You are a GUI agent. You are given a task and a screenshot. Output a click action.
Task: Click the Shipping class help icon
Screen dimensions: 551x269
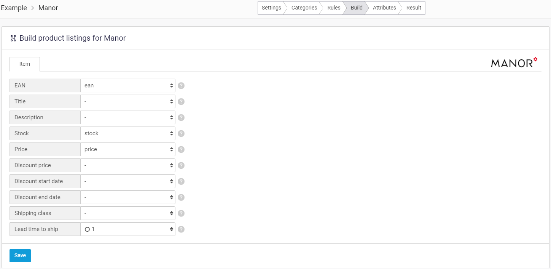pyautogui.click(x=181, y=213)
